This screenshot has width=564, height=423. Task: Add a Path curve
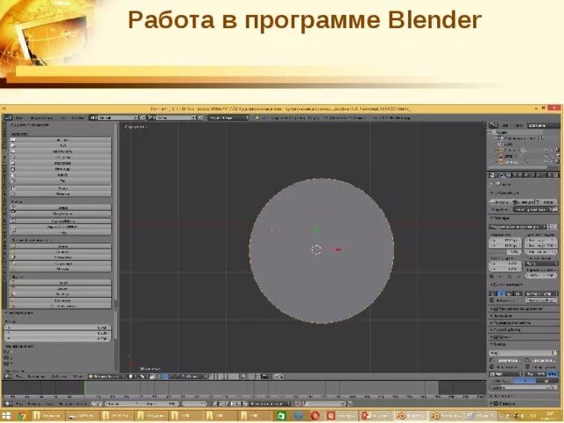61,233
